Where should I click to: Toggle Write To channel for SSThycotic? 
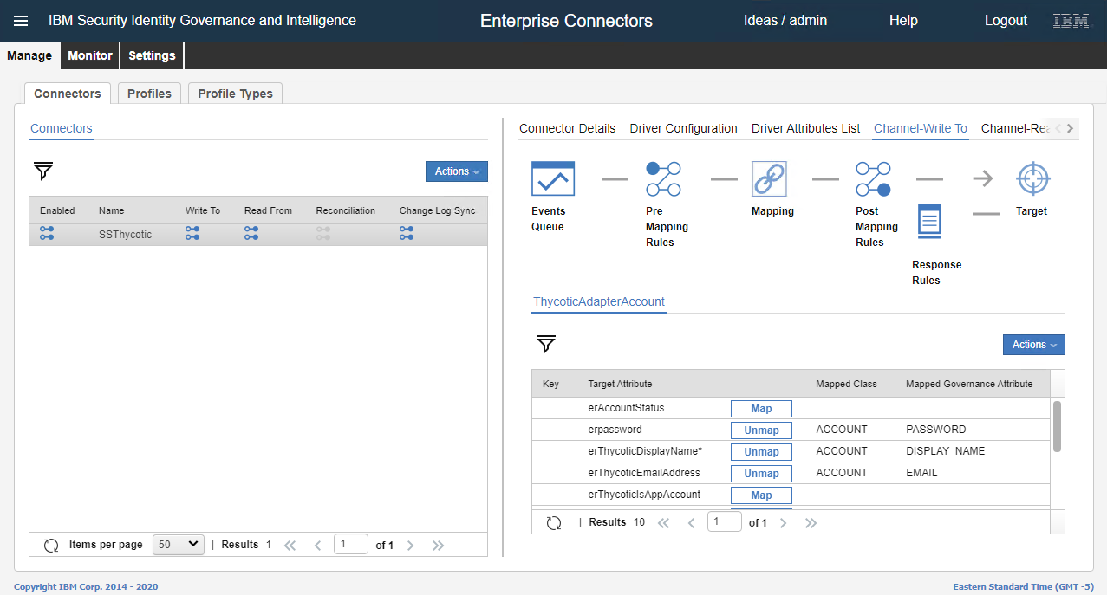pyautogui.click(x=192, y=234)
